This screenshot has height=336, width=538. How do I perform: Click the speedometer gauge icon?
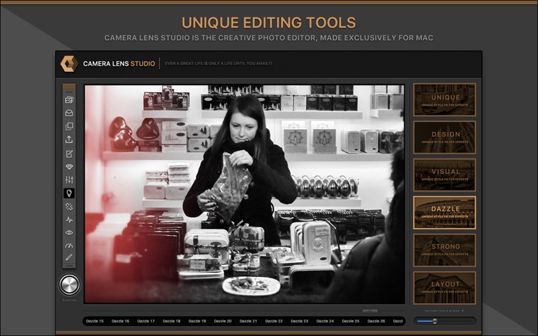coord(69,245)
